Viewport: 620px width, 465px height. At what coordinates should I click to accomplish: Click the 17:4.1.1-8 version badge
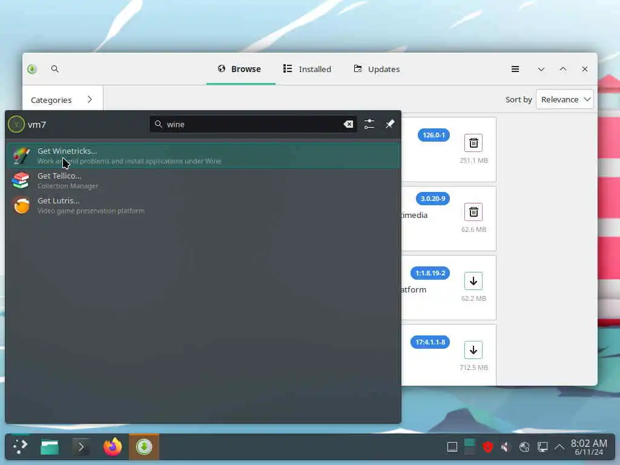pyautogui.click(x=430, y=343)
